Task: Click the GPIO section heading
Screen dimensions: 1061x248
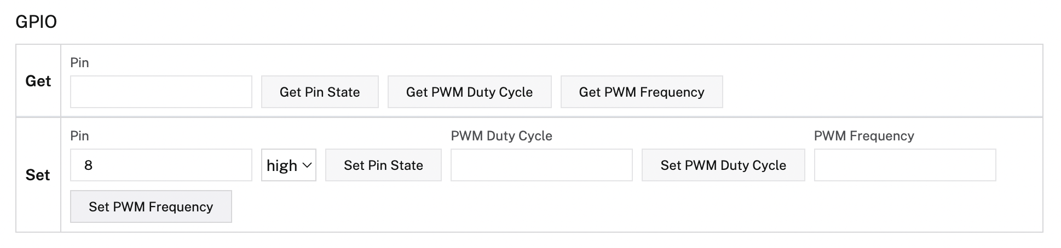Action: pos(36,22)
